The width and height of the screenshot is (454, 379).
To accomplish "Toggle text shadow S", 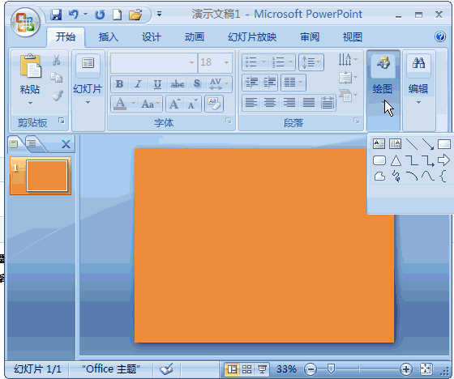I will coord(197,84).
